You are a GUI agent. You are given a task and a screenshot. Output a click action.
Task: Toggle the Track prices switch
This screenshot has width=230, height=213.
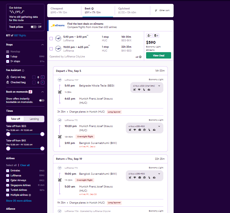point(34,27)
